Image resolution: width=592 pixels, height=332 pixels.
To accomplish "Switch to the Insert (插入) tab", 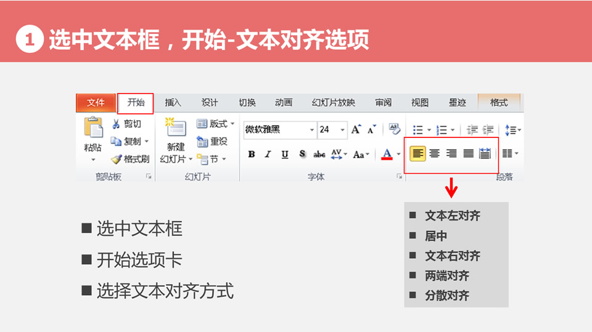I will click(173, 103).
